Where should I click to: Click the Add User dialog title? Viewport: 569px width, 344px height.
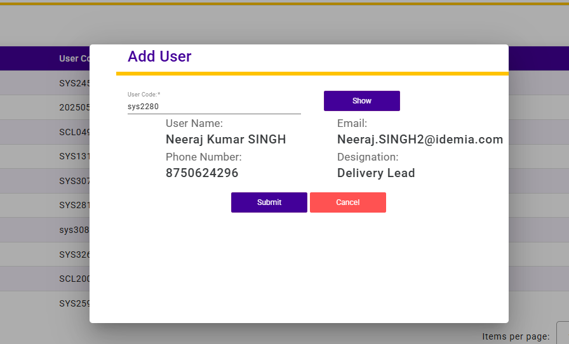[159, 56]
